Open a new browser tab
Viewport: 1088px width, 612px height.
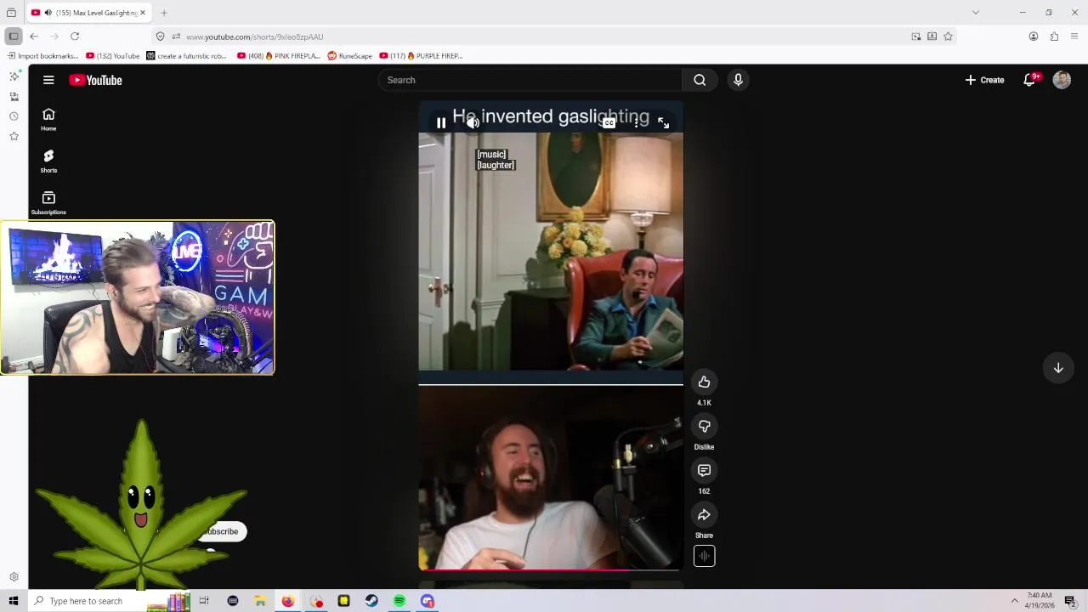pyautogui.click(x=164, y=13)
